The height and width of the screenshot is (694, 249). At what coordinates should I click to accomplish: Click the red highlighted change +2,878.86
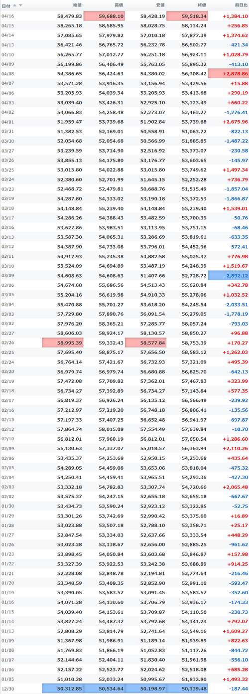click(229, 73)
